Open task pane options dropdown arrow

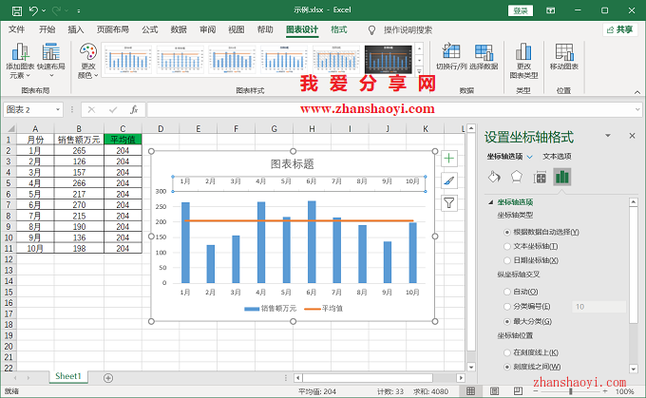tap(608, 136)
